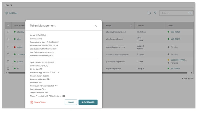Screen dimensions: 198x116
Task: Click the Activated on date value
Action: (x=50, y=45)
